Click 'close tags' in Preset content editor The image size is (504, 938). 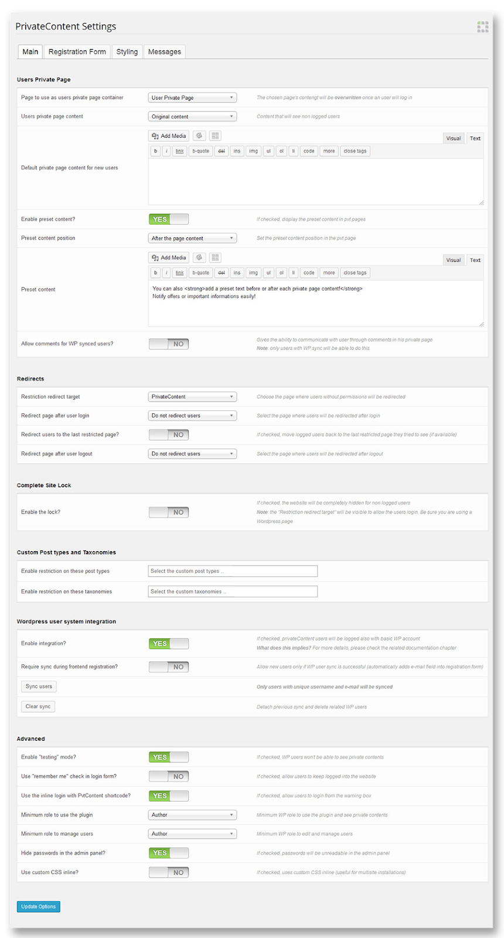(x=355, y=273)
